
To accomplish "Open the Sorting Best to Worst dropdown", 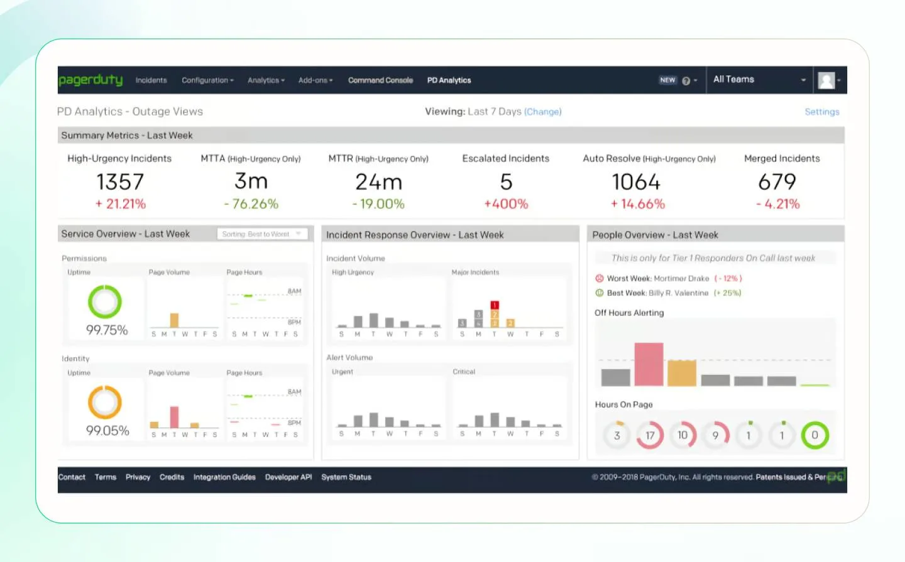I will (262, 233).
